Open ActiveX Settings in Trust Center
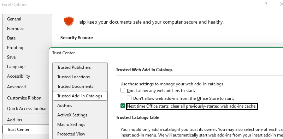 (x=72, y=115)
